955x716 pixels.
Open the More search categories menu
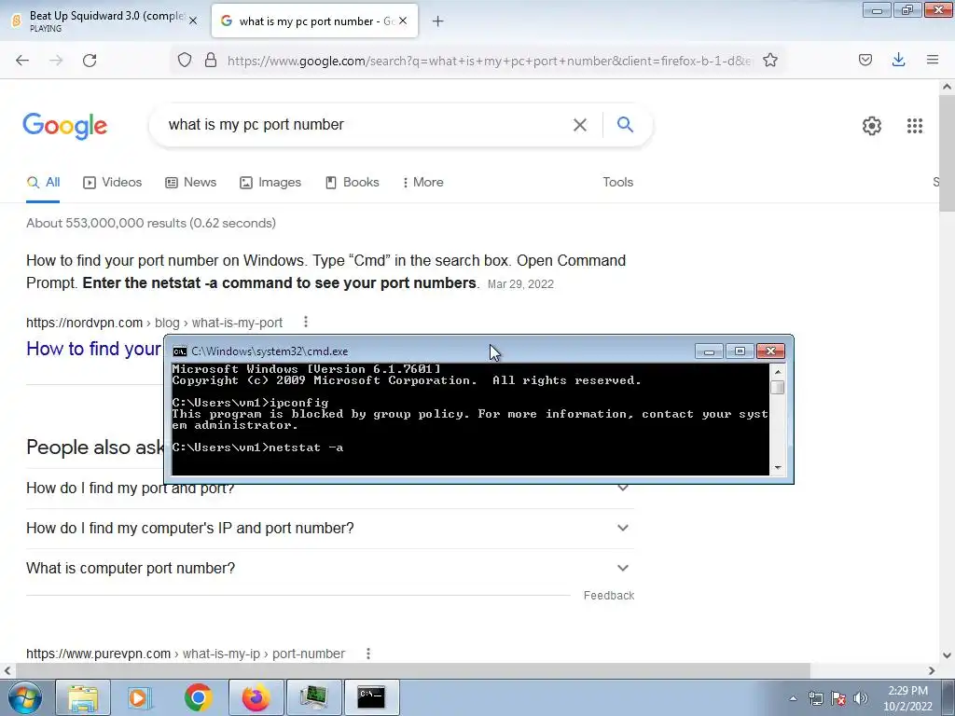pos(423,182)
